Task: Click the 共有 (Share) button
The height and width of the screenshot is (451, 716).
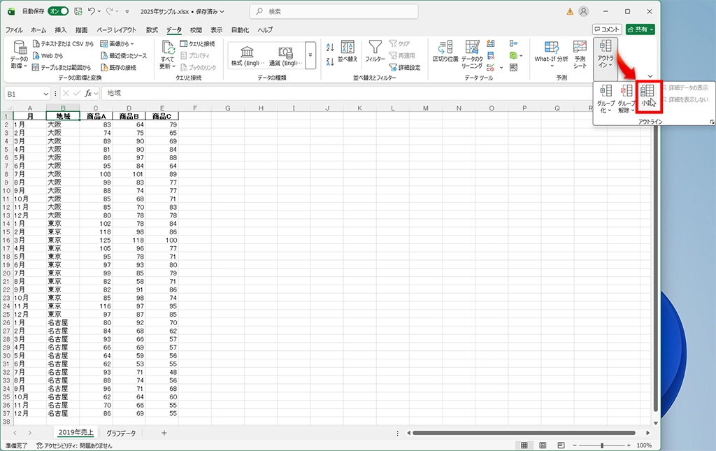Action: click(x=640, y=29)
